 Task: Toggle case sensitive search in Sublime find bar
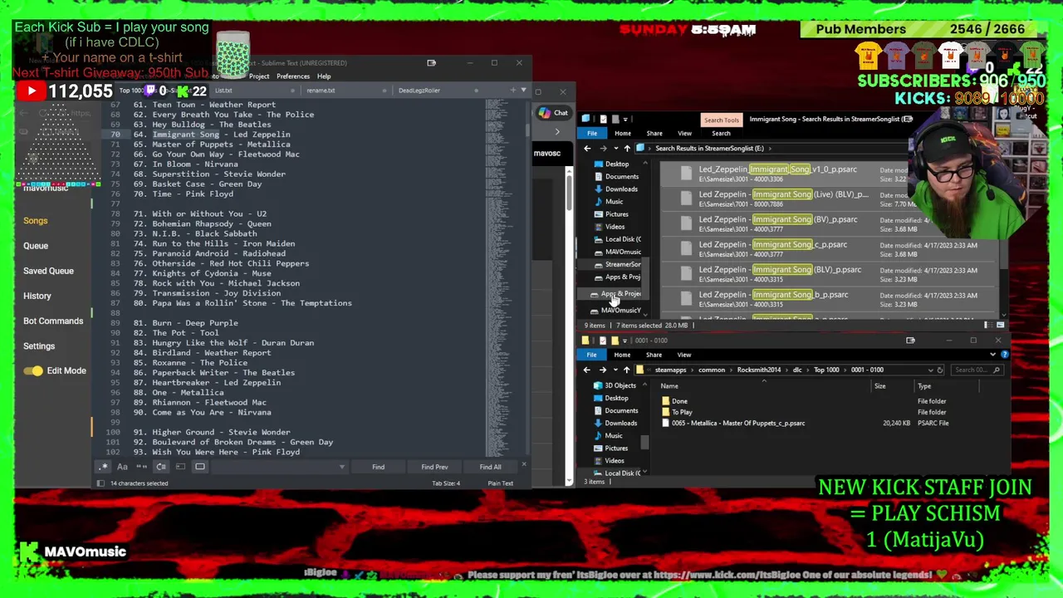click(x=122, y=467)
